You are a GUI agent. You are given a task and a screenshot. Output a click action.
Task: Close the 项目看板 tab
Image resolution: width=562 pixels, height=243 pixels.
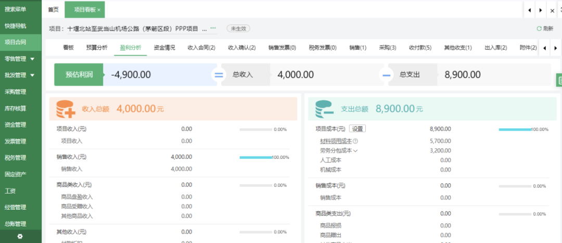[99, 10]
